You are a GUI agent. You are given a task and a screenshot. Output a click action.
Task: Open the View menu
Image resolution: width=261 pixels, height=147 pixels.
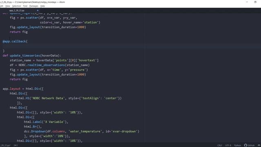(x=7, y=6)
